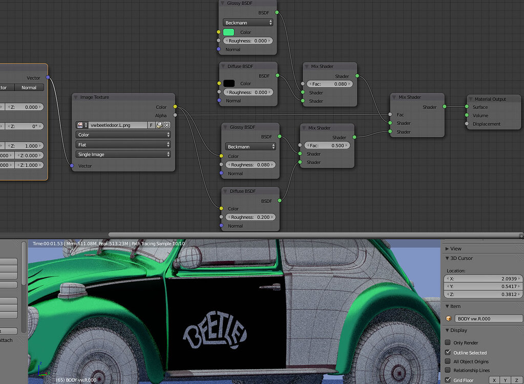Toggle the Y axis button beside Grid Floor

tap(505, 380)
